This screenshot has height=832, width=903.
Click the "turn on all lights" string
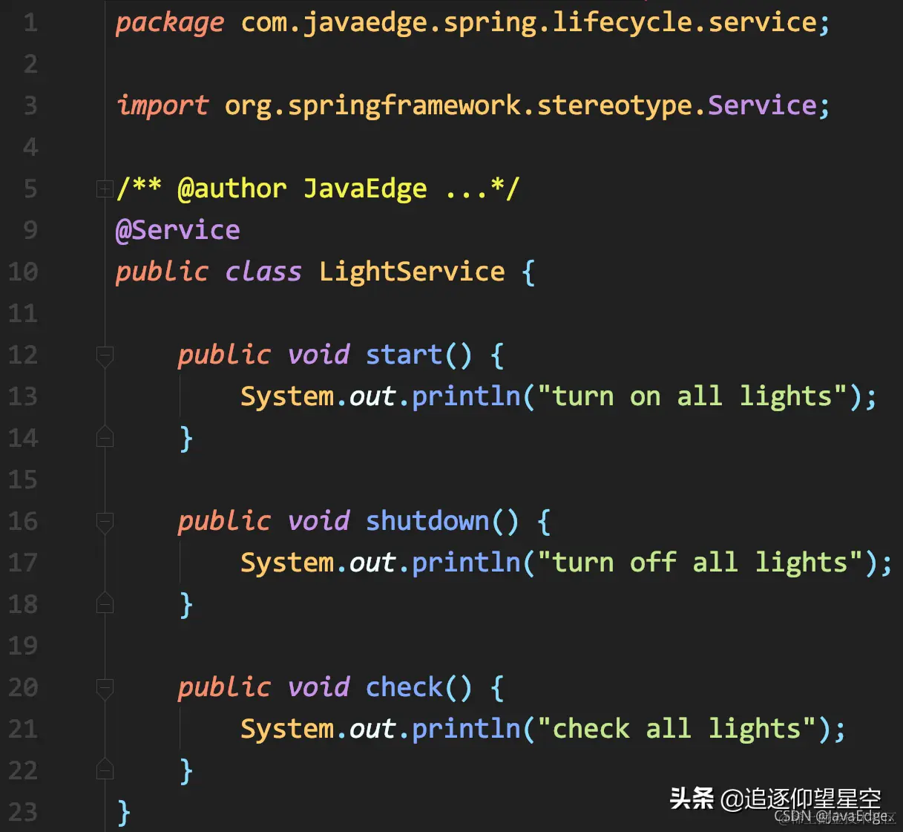pyautogui.click(x=692, y=396)
